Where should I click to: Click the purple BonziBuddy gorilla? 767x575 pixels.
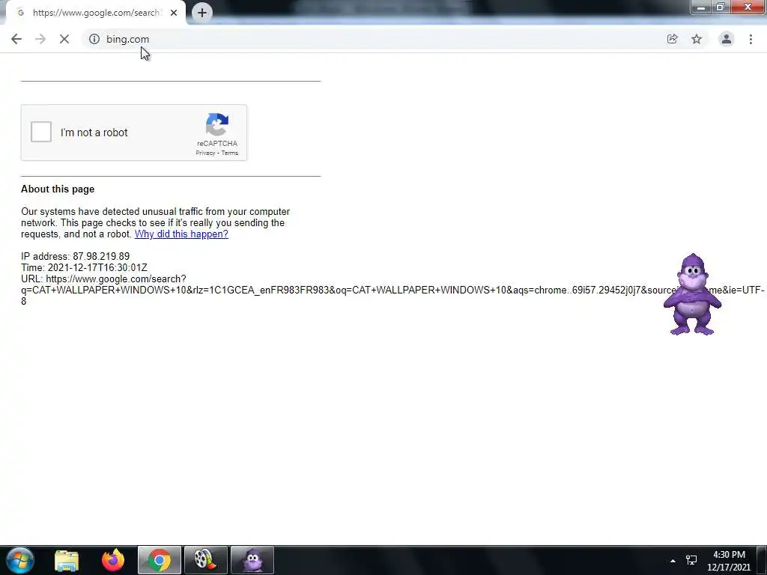pyautogui.click(x=692, y=294)
